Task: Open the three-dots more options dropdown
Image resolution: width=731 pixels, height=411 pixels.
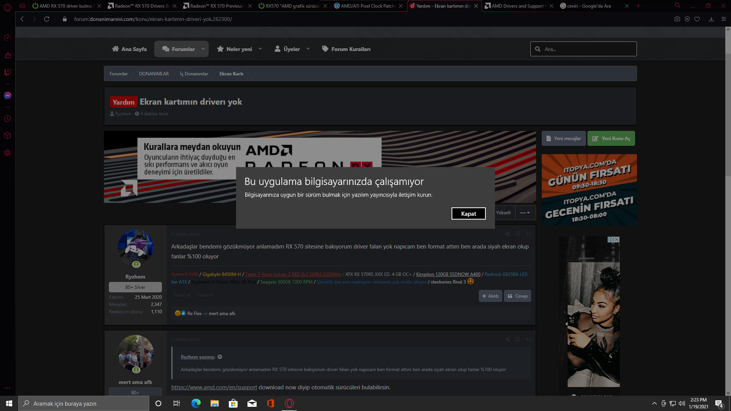Action: tap(525, 213)
